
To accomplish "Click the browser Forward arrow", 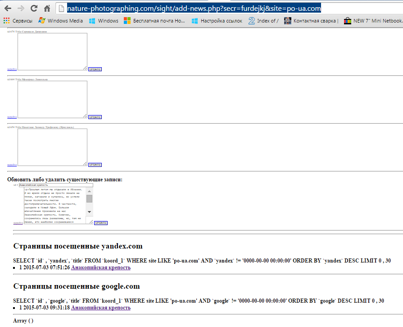I will point(21,8).
